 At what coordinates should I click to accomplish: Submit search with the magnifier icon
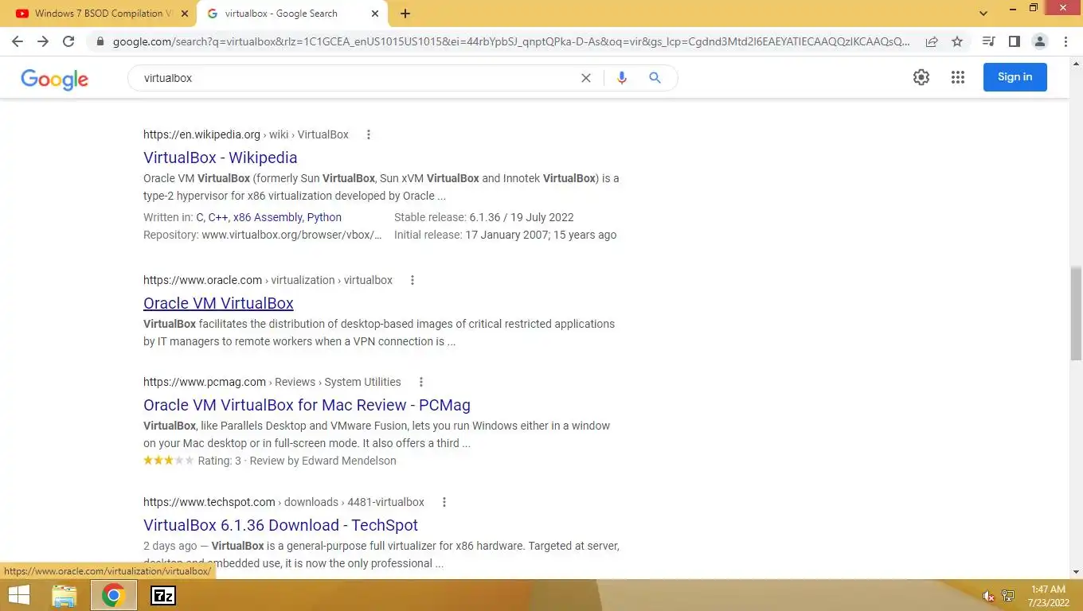[655, 78]
